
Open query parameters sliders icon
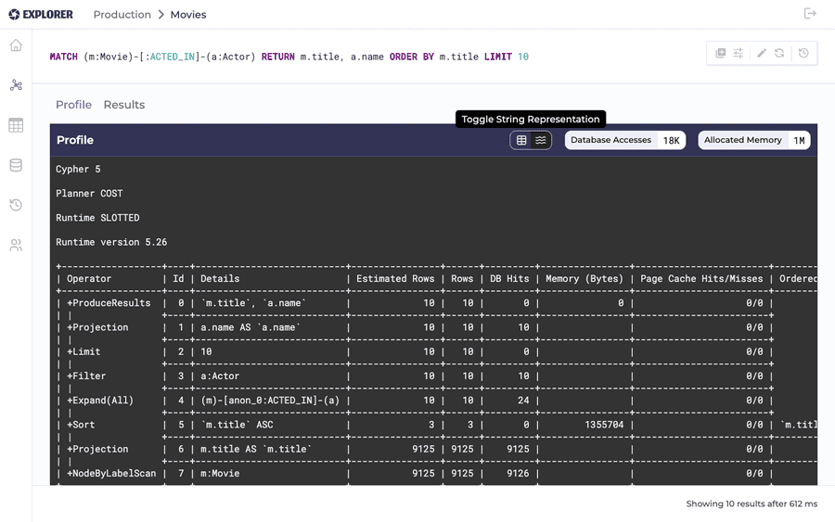[x=739, y=53]
